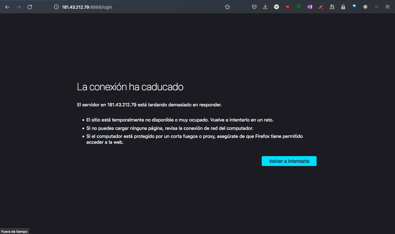Click the color picker eyedropper extension
395x234 pixels.
point(321,7)
